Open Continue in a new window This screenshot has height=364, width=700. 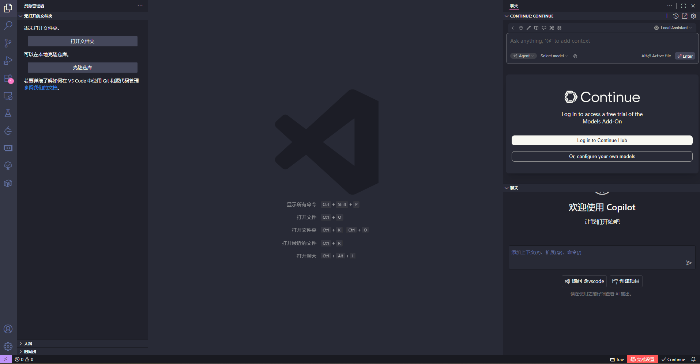685,16
